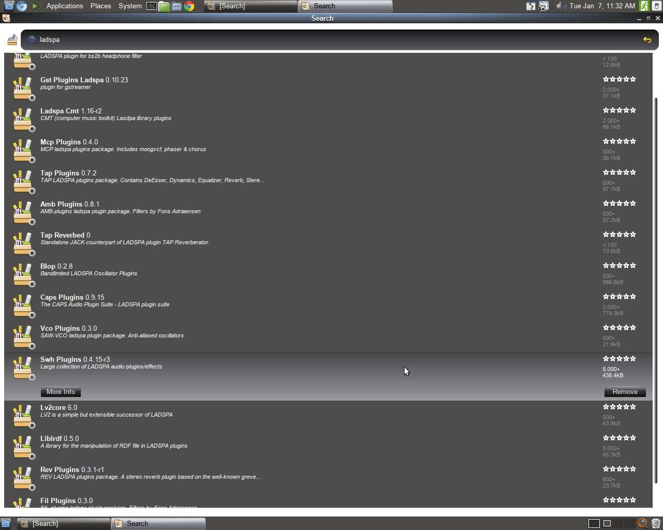This screenshot has width=663, height=530.
Task: Click Remove button for Swh Plugins
Action: point(625,392)
